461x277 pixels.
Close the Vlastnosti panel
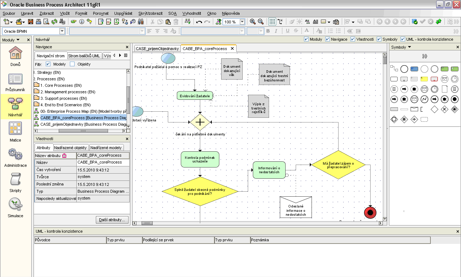click(127, 139)
